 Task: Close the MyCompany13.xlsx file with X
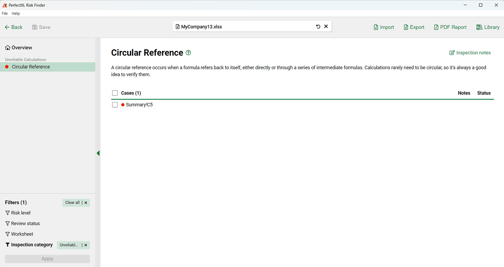click(326, 26)
